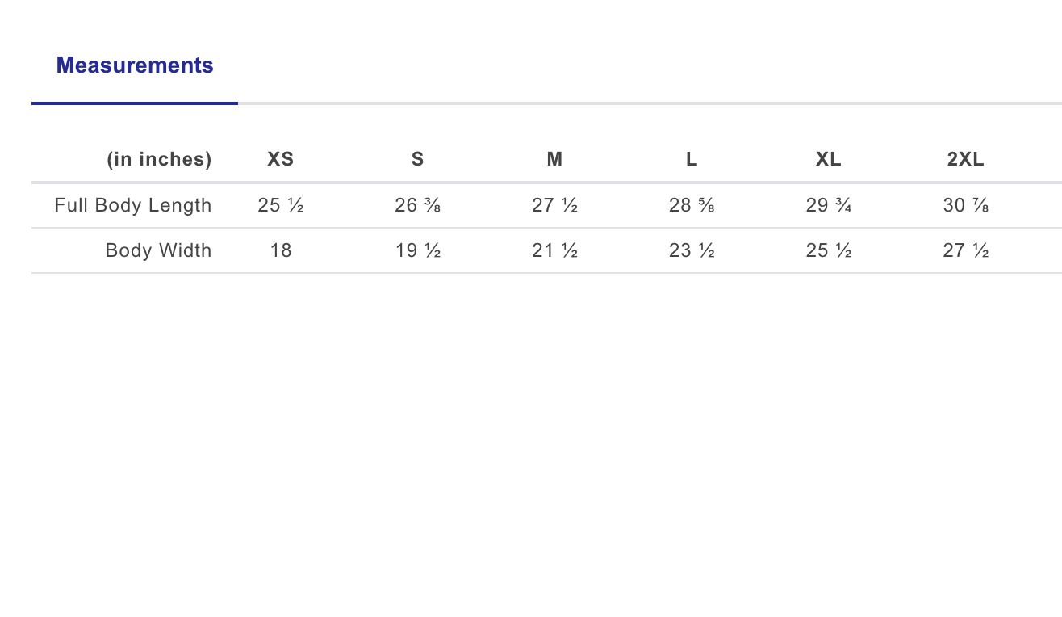Select the XS size column header
Viewport: 1062px width, 617px height.
pos(281,159)
